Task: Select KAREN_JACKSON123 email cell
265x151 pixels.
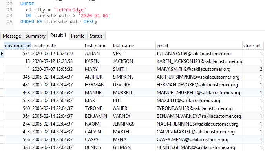Action: pyautogui.click(x=199, y=61)
